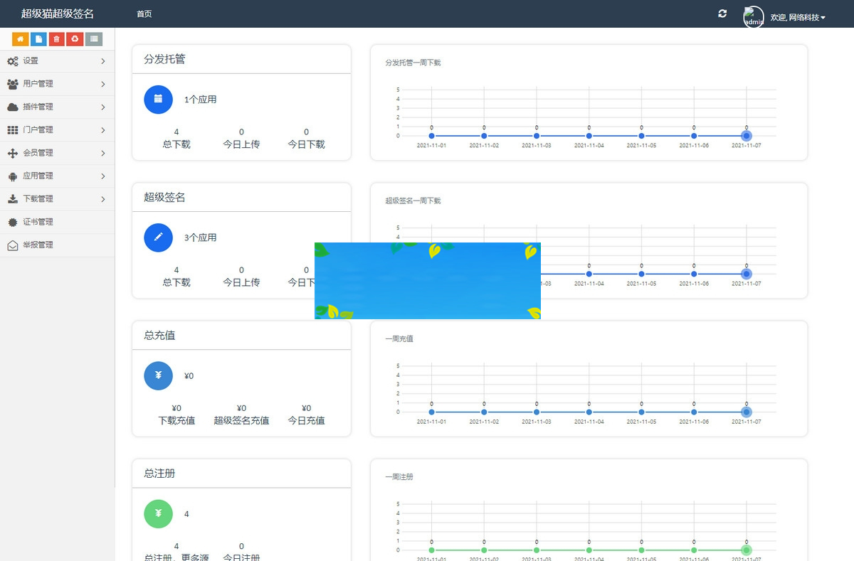Click the red recycle shortcut button

click(x=75, y=39)
